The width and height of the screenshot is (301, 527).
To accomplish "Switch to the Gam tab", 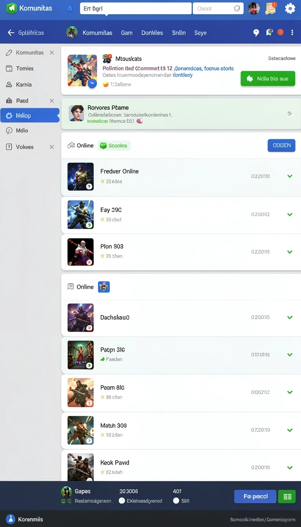I will 127,33.
